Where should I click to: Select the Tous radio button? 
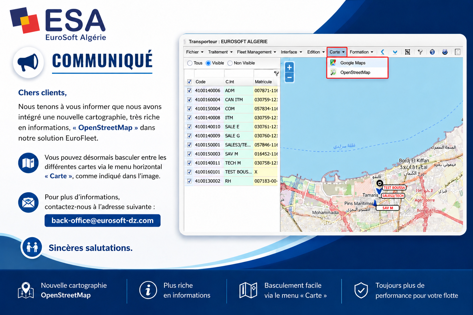(190, 63)
